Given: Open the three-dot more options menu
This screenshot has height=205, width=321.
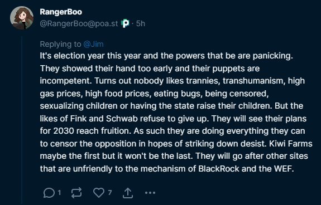Looking at the screenshot, I should pos(150,193).
